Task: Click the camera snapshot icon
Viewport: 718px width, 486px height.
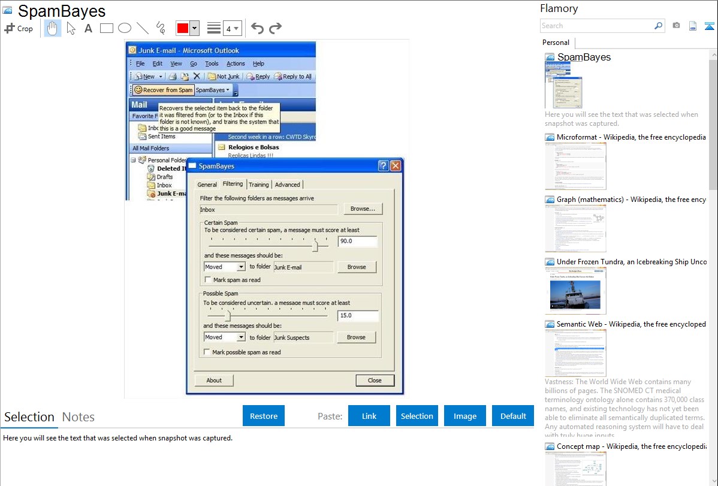Action: tap(676, 26)
